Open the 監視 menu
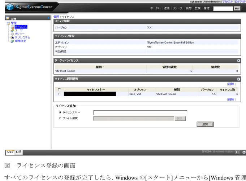 click(x=198, y=8)
